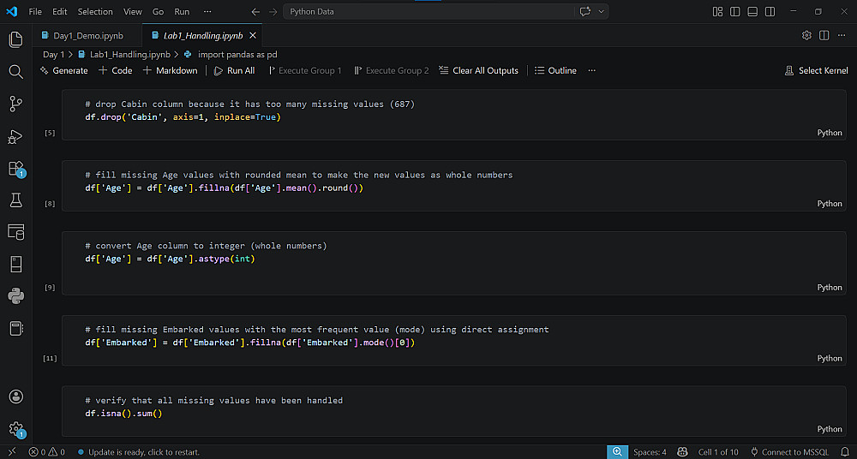This screenshot has width=857, height=459.
Task: Open the Selection menu
Action: [x=95, y=12]
